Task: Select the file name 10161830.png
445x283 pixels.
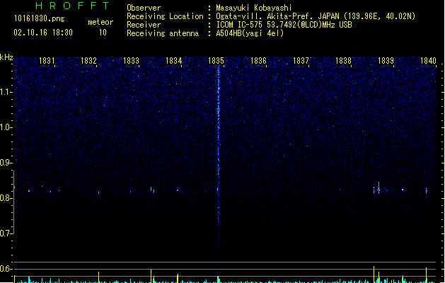Action: pyautogui.click(x=40, y=18)
